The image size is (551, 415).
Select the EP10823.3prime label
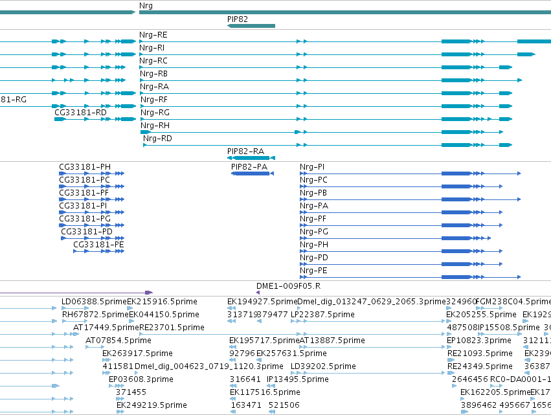[x=479, y=341]
